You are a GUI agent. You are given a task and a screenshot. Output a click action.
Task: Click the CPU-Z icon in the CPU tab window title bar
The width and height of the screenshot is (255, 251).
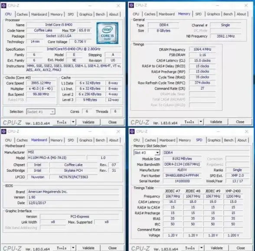(x=4, y=6)
